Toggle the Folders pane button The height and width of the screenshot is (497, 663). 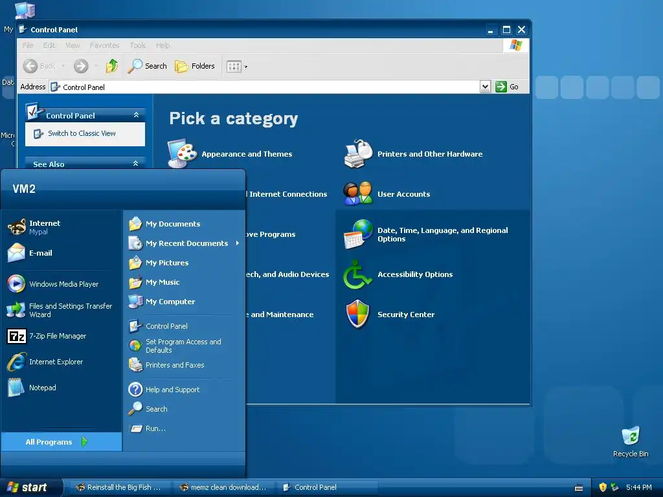(195, 66)
